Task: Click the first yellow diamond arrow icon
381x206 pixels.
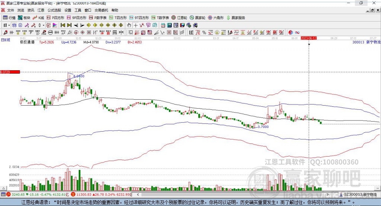Action: (x=89, y=25)
